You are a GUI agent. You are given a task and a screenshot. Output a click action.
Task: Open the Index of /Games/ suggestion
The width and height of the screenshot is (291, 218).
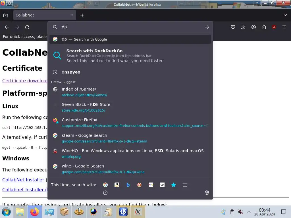130,92
